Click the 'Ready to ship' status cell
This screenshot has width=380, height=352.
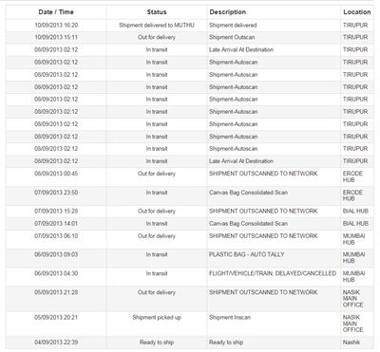pyautogui.click(x=157, y=343)
